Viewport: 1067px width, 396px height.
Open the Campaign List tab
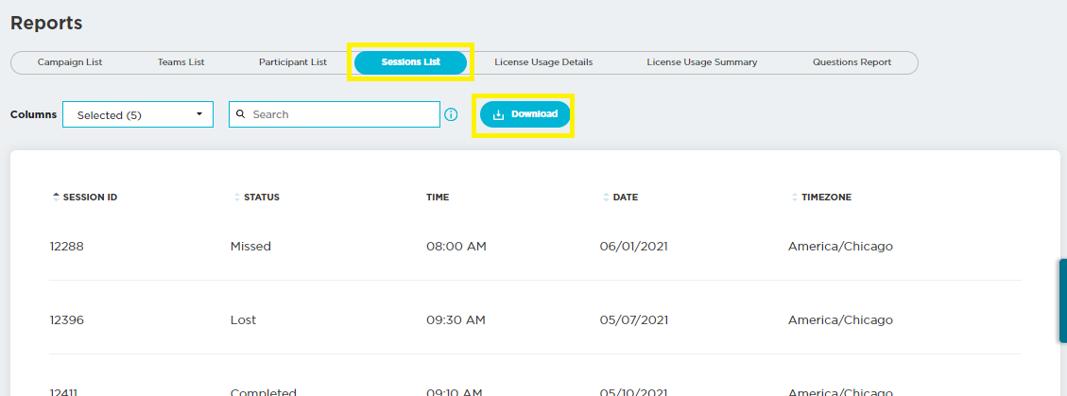coord(69,62)
